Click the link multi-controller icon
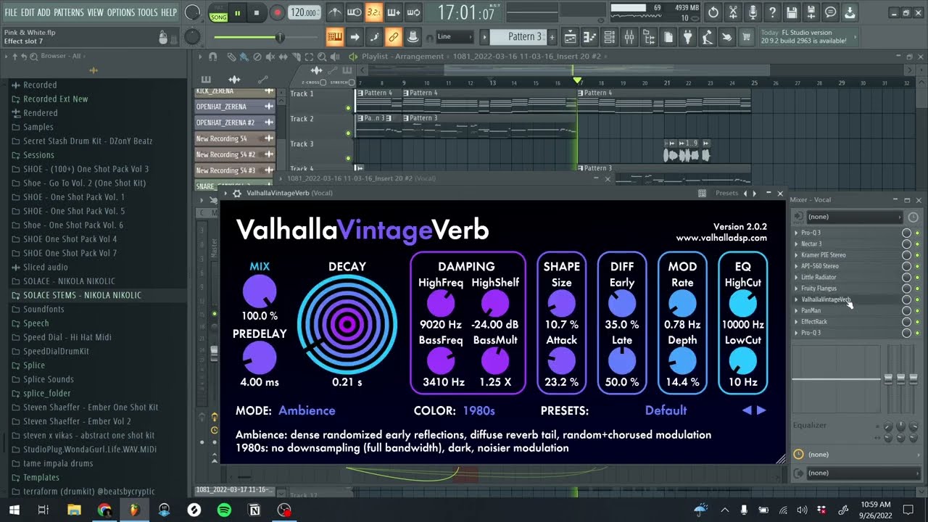 click(x=394, y=36)
